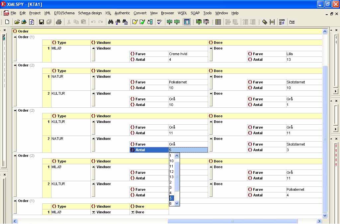Image resolution: width=340 pixels, height=224 pixels.
Task: Click the XSL-FO transformation icon
Action: pyautogui.click(x=177, y=22)
